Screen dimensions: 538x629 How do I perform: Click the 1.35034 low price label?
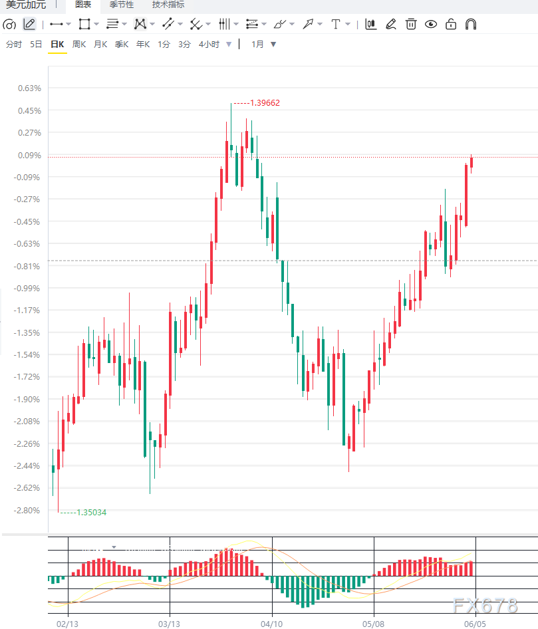point(92,512)
